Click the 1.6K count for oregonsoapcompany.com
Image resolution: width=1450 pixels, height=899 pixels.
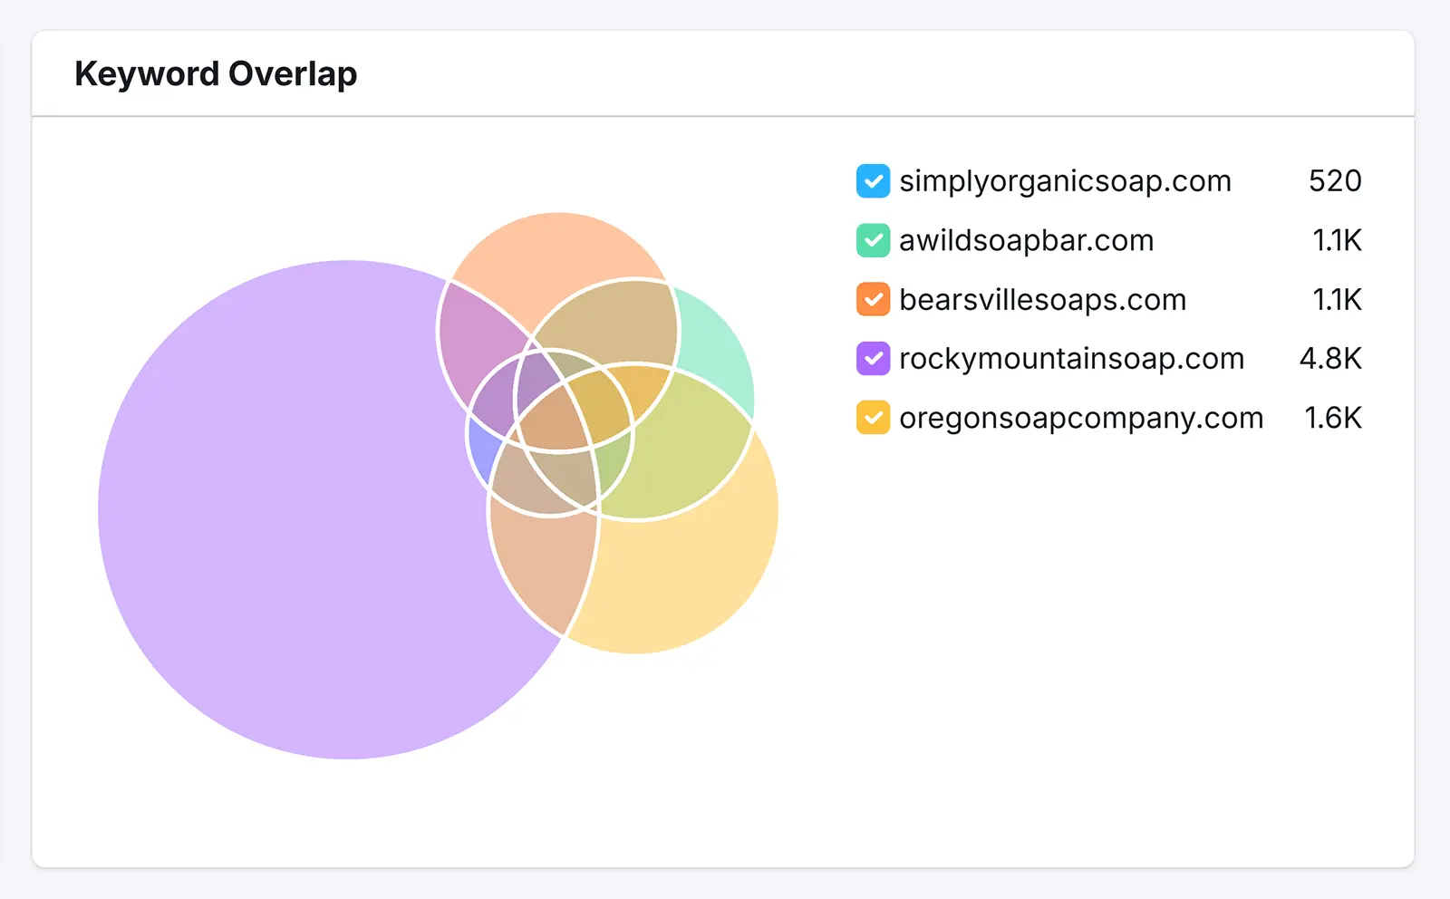(1332, 418)
